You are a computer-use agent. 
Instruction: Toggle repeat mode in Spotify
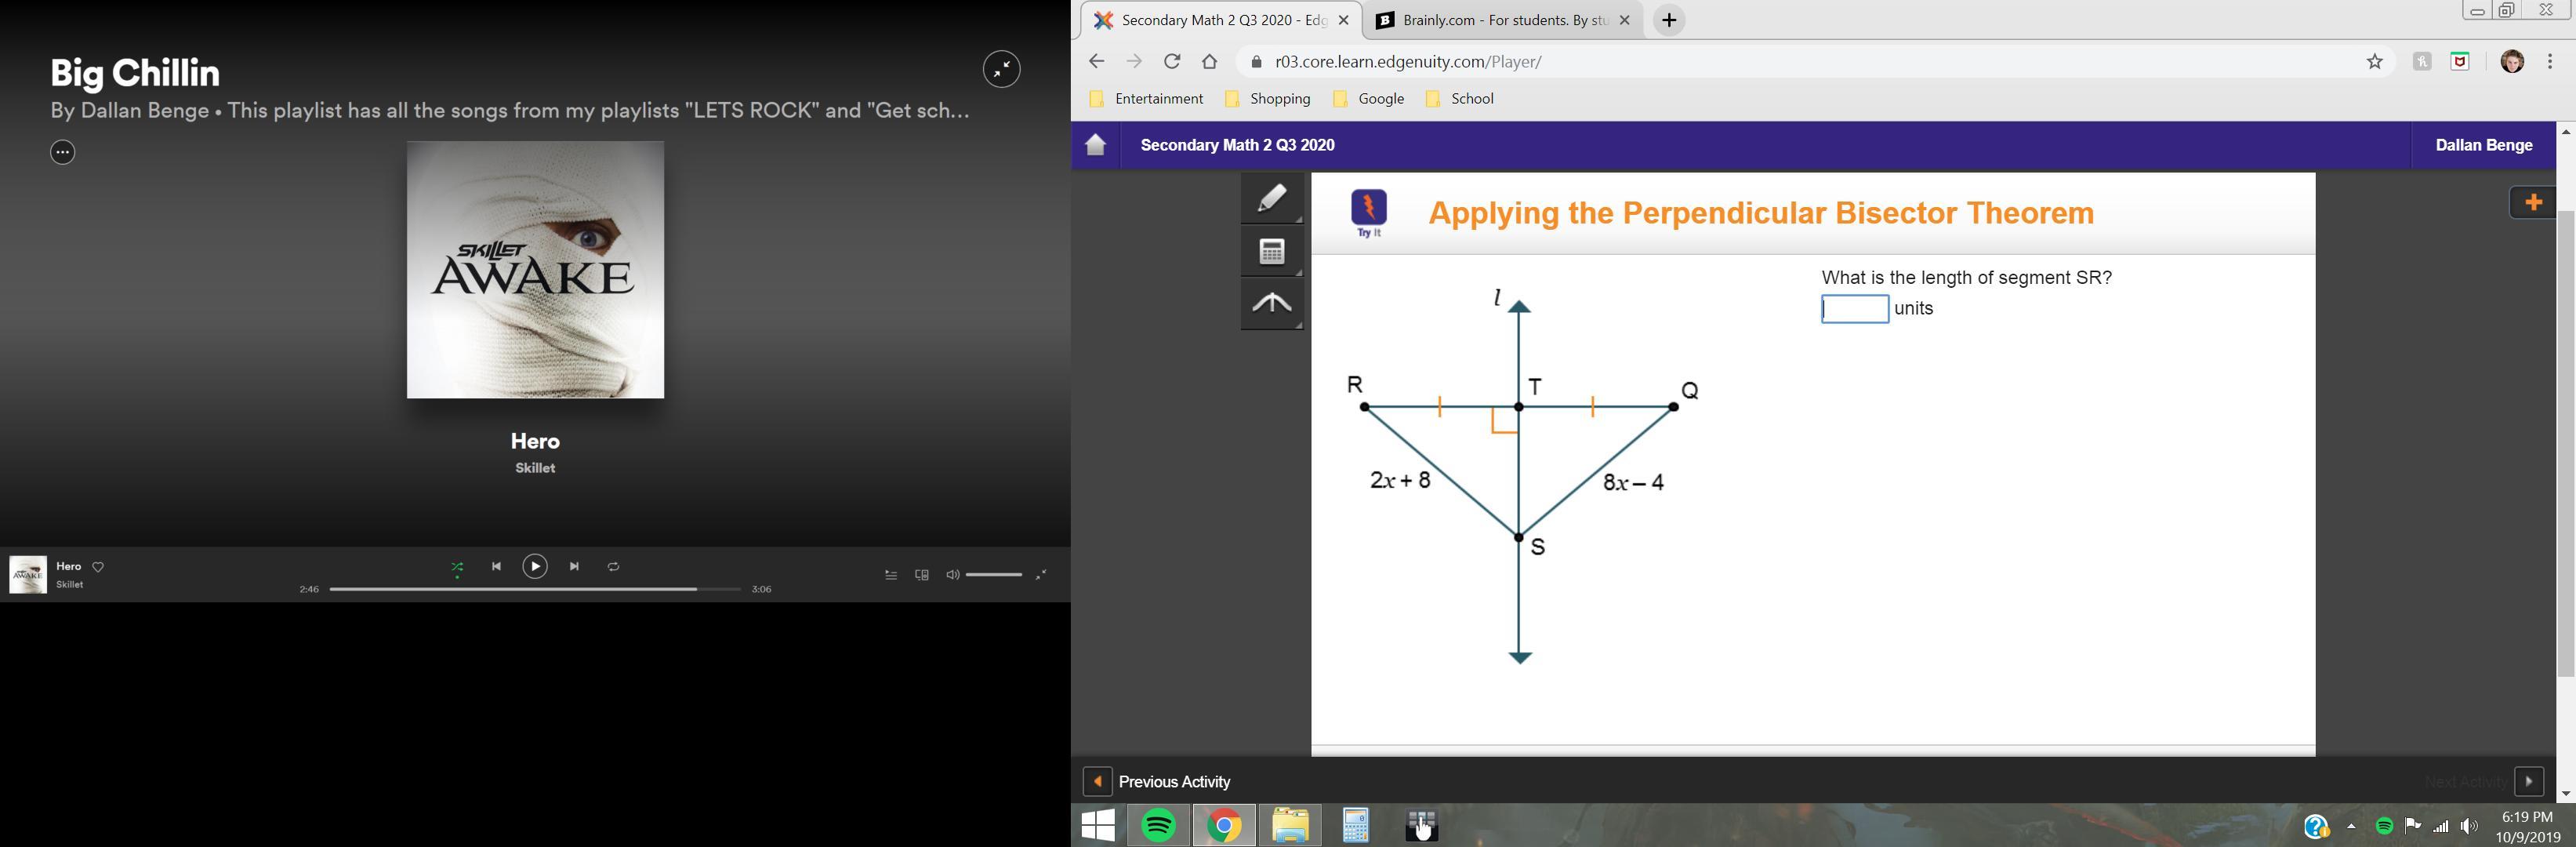(613, 567)
